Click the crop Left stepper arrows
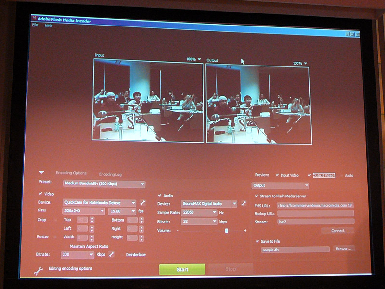The width and height of the screenshot is (385, 289). click(92, 229)
